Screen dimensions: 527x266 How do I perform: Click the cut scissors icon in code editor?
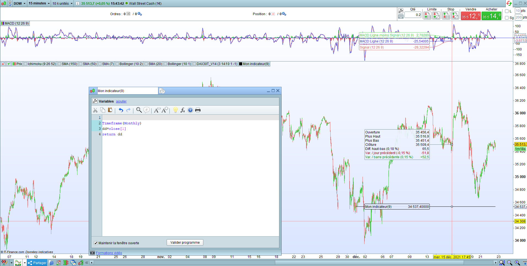(x=95, y=110)
